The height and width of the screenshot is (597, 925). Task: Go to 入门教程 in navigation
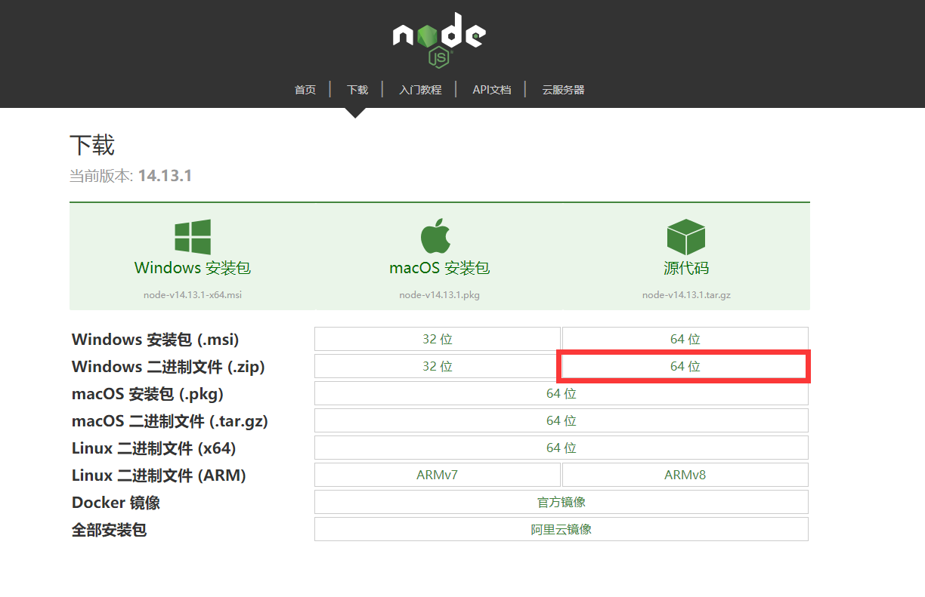click(420, 90)
